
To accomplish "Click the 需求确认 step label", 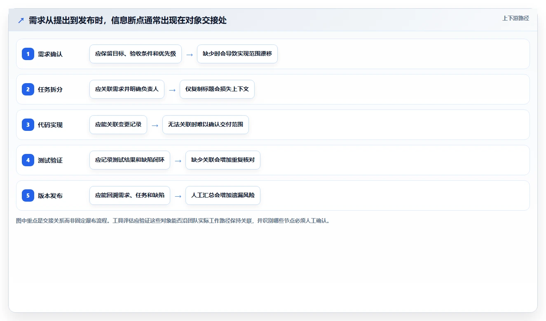I will tap(50, 54).
